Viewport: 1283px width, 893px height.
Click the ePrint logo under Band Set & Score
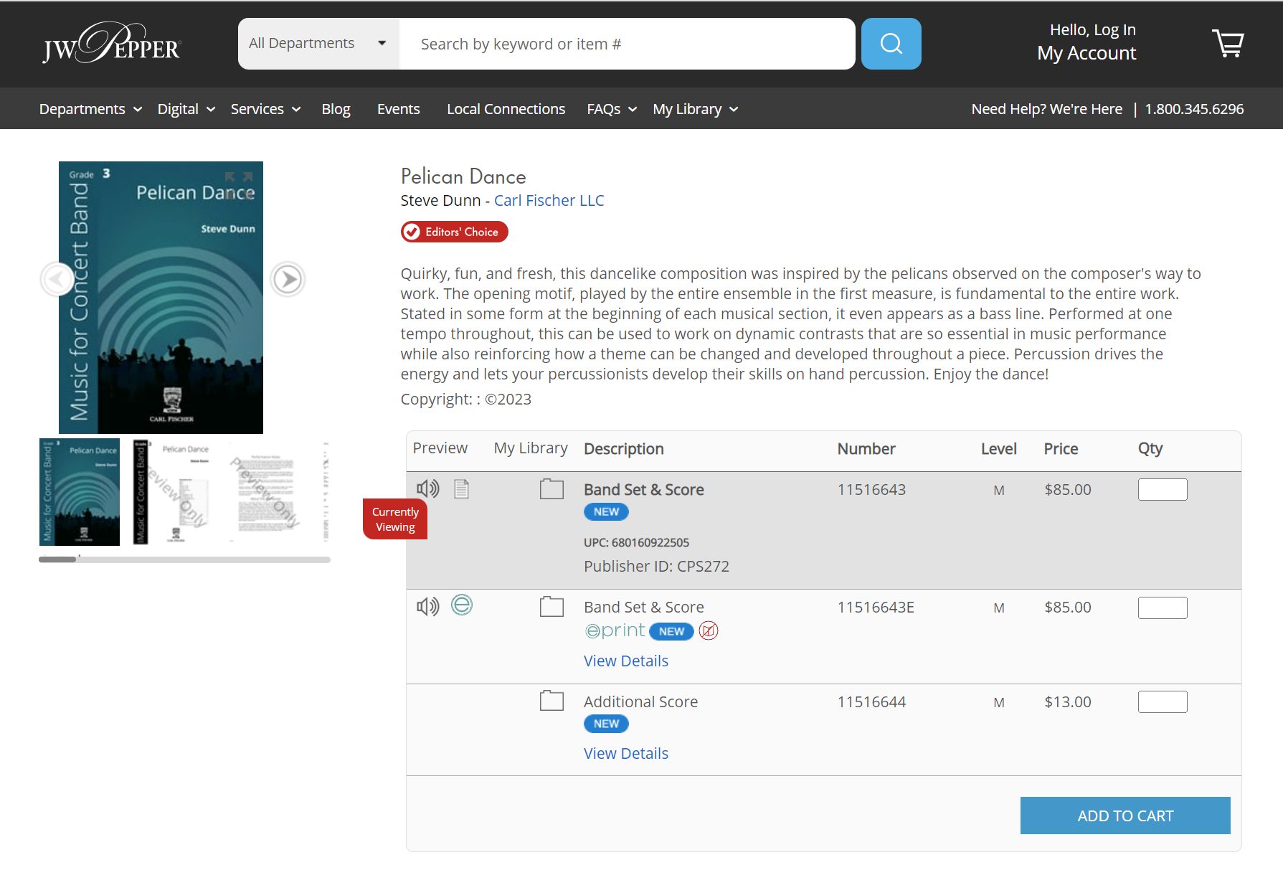(x=615, y=630)
